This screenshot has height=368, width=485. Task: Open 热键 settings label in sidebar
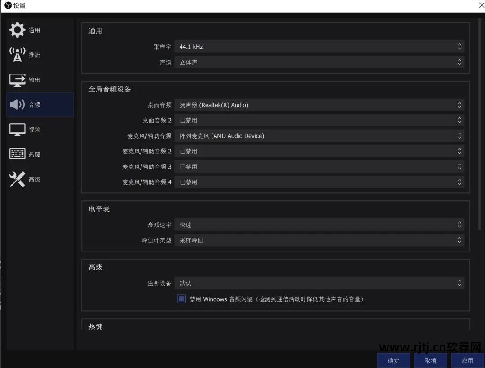34,154
